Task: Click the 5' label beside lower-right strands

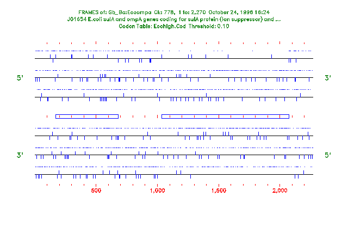Action: coord(327,156)
